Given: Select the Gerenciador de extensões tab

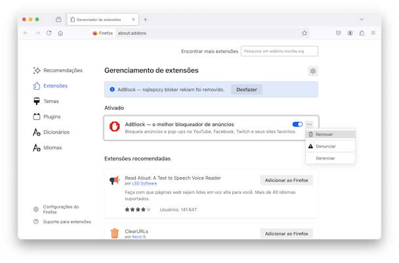Looking at the screenshot, I should (x=103, y=20).
